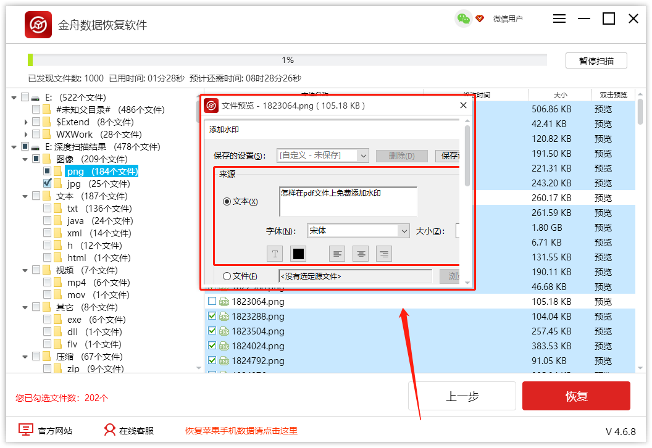Click the WXWork folder icon
The image size is (652, 448).
point(47,135)
